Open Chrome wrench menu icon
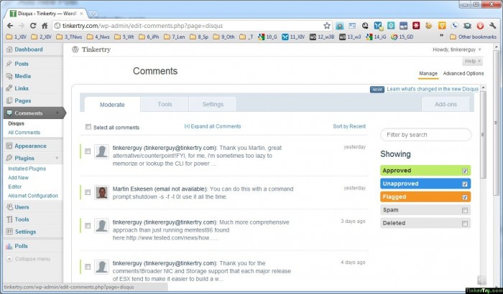 (x=493, y=26)
